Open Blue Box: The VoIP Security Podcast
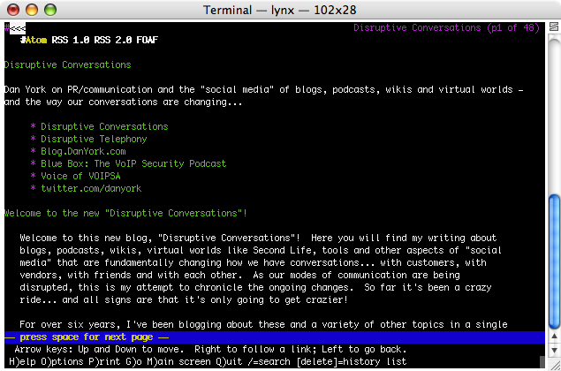 tap(133, 163)
